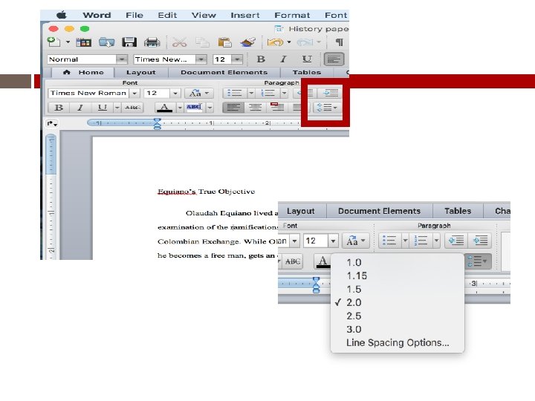The width and height of the screenshot is (535, 401).
Task: Open the File menu
Action: (134, 16)
